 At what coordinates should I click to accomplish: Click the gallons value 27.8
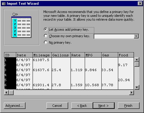coord(56,85)
